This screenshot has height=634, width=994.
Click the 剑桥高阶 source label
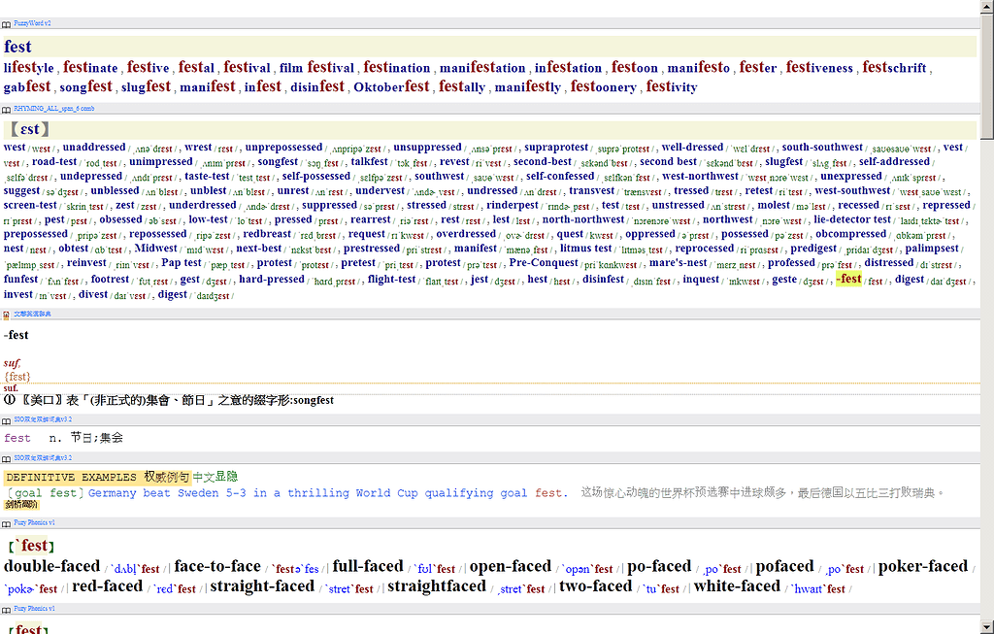coord(21,505)
